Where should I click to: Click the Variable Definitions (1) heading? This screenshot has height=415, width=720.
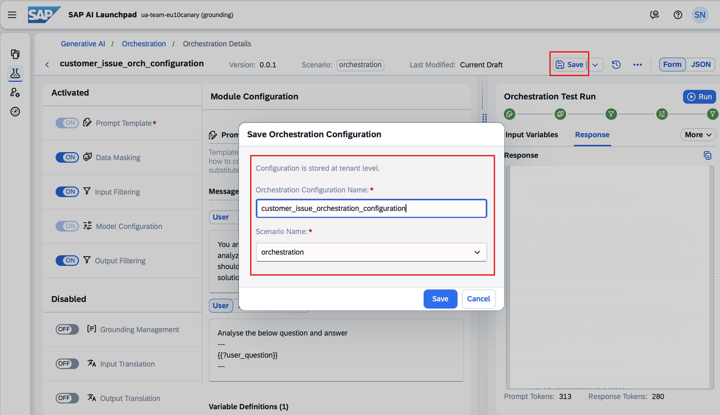pos(248,406)
